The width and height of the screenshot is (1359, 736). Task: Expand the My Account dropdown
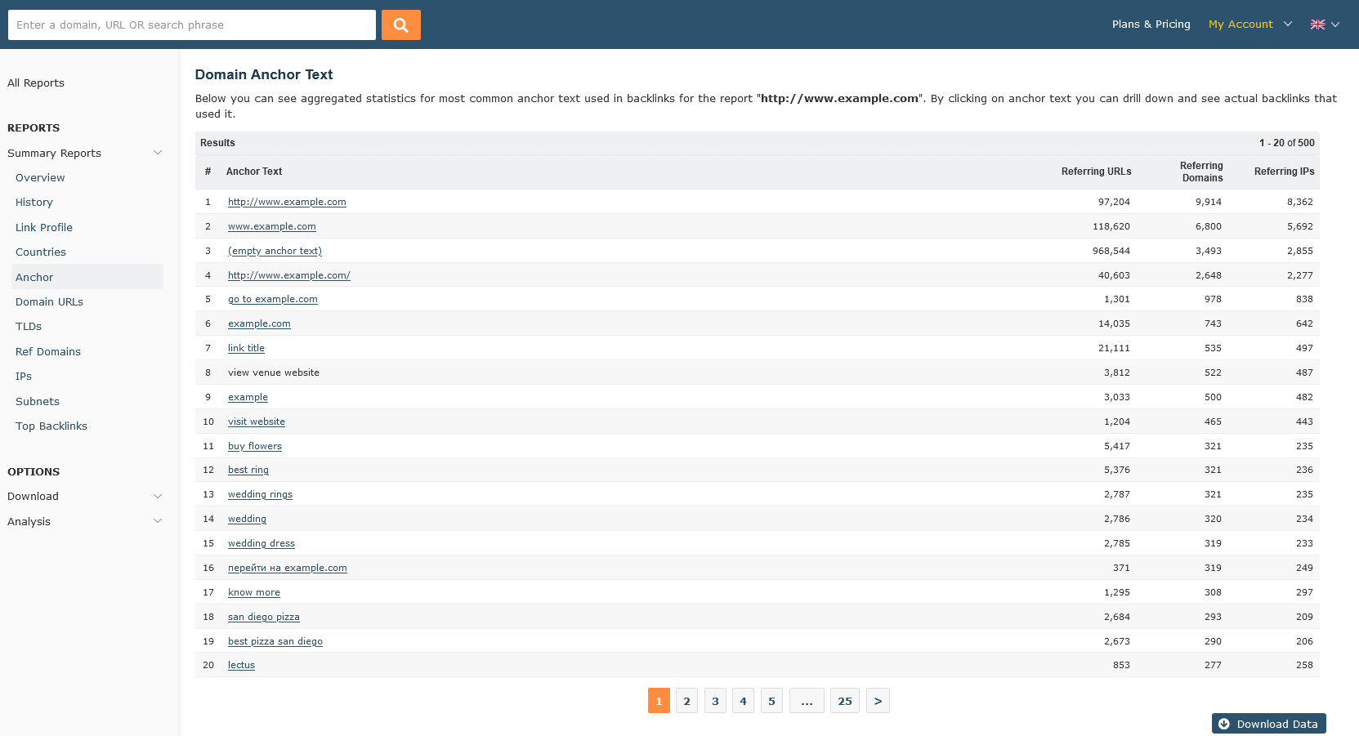click(1249, 25)
